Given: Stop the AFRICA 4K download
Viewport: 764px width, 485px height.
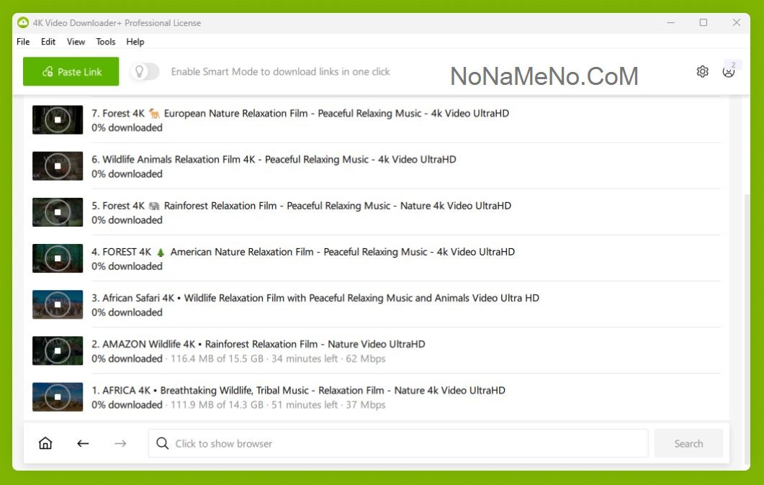Looking at the screenshot, I should click(58, 397).
